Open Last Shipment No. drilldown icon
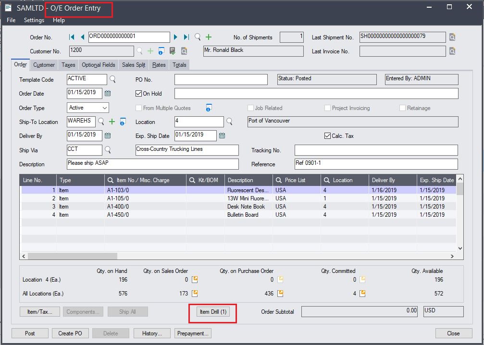 452,37
